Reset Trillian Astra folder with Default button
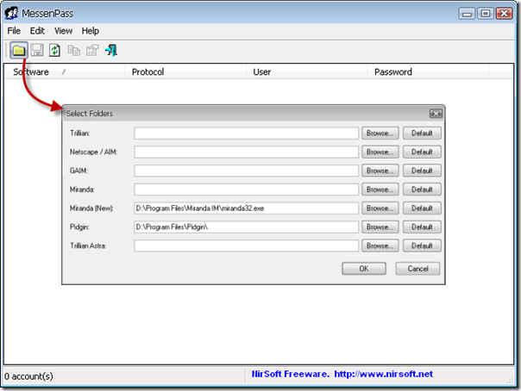 422,245
